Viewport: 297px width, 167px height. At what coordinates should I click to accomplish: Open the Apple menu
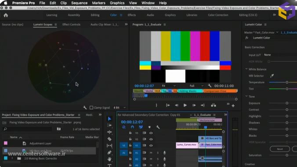[5, 3]
